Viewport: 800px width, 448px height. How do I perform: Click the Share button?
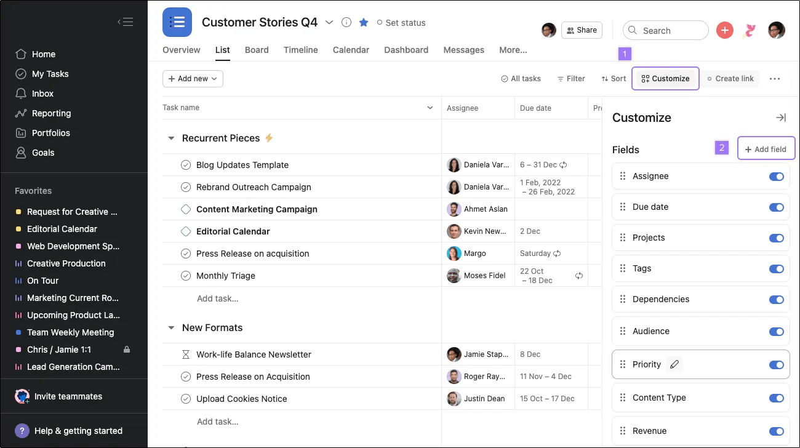click(581, 30)
